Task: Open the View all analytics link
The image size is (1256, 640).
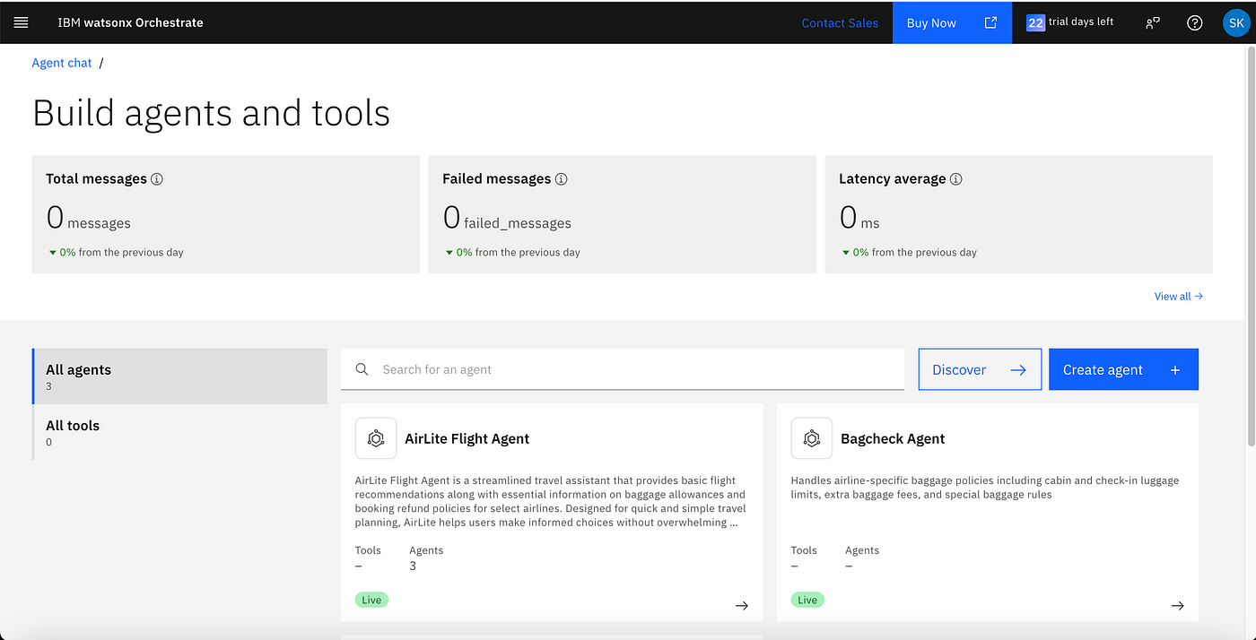Action: 1179,296
